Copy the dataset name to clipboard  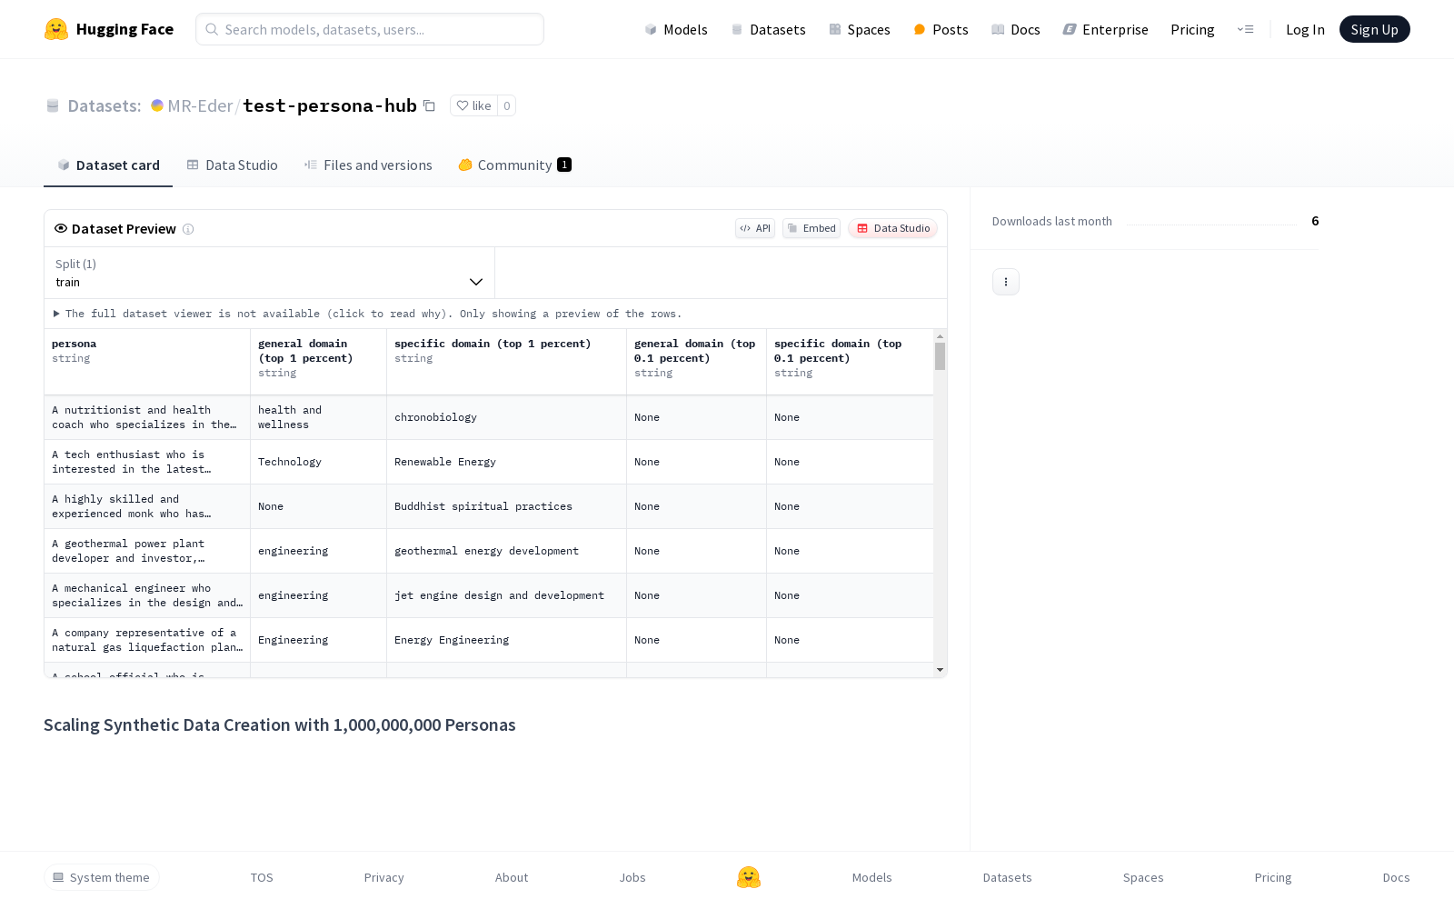coord(429,105)
